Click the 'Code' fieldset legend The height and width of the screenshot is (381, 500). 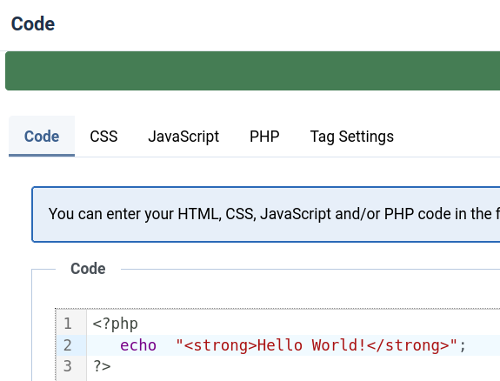88,269
